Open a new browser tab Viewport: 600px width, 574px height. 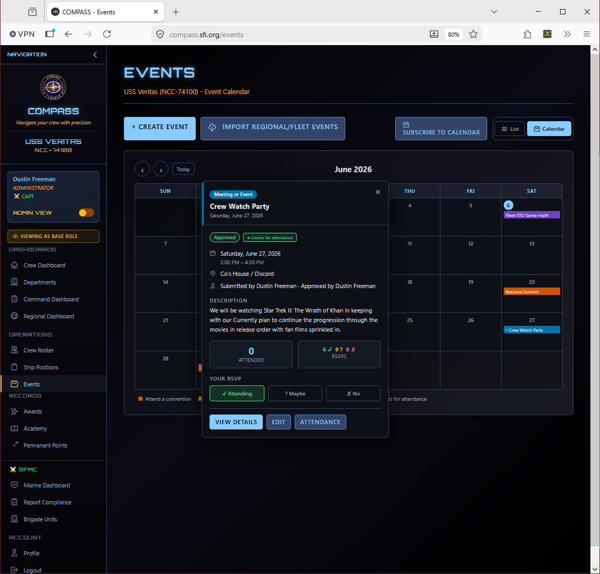click(176, 12)
